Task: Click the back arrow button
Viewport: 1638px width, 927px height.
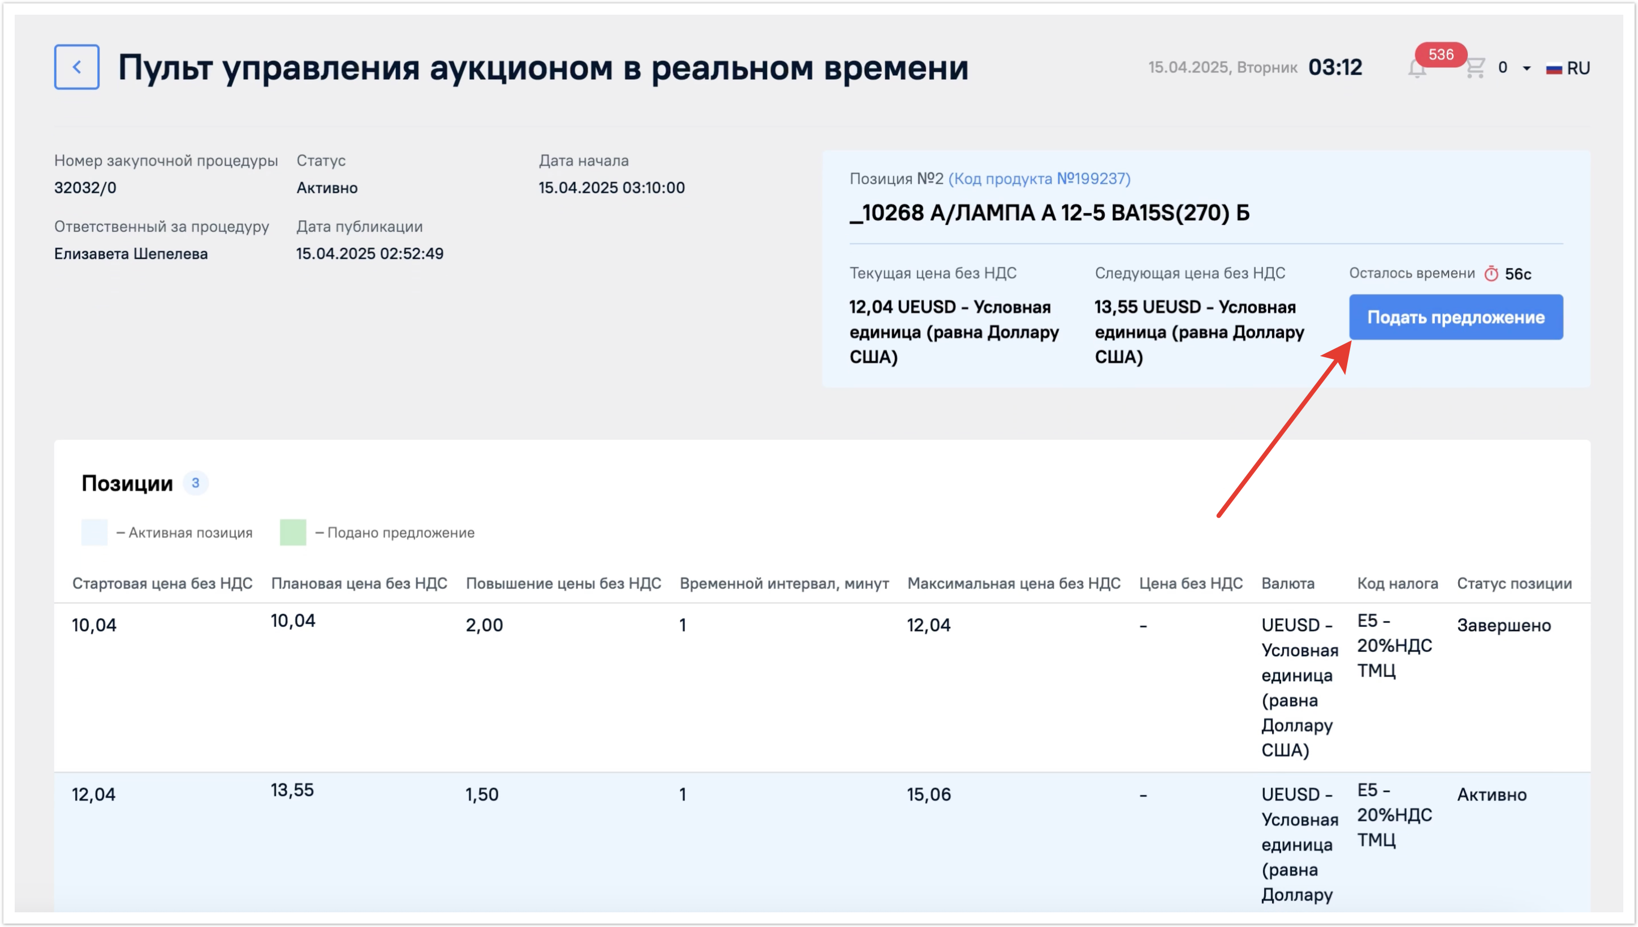Action: [x=76, y=67]
